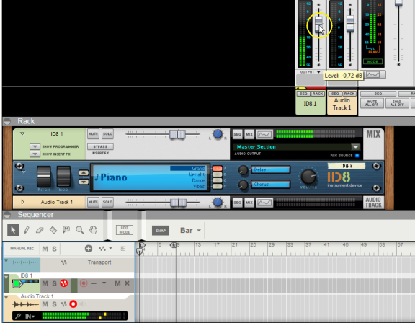
Task: Select the Eraser tool
Action: point(40,230)
